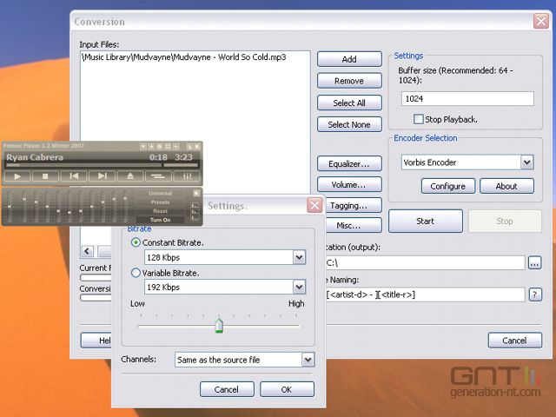Open the 128 Kbps constant bitrate dropdown
The width and height of the screenshot is (556, 417).
299,257
